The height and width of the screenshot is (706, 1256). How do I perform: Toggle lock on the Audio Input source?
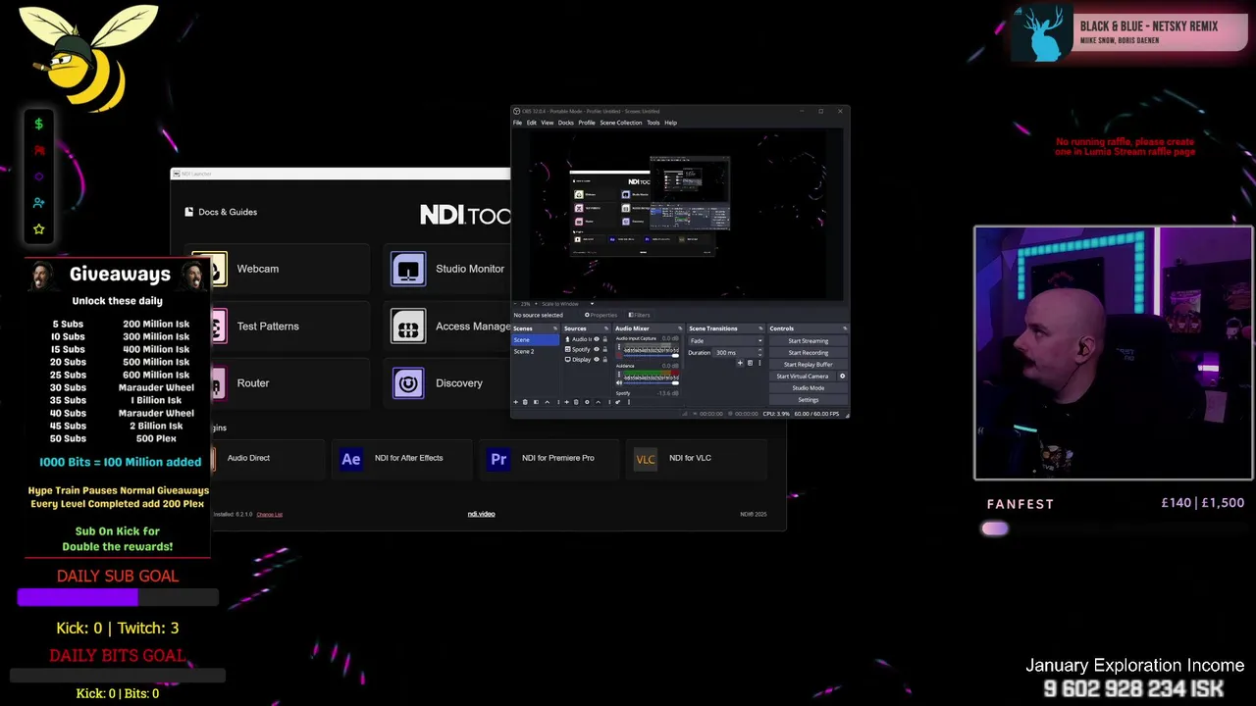605,339
